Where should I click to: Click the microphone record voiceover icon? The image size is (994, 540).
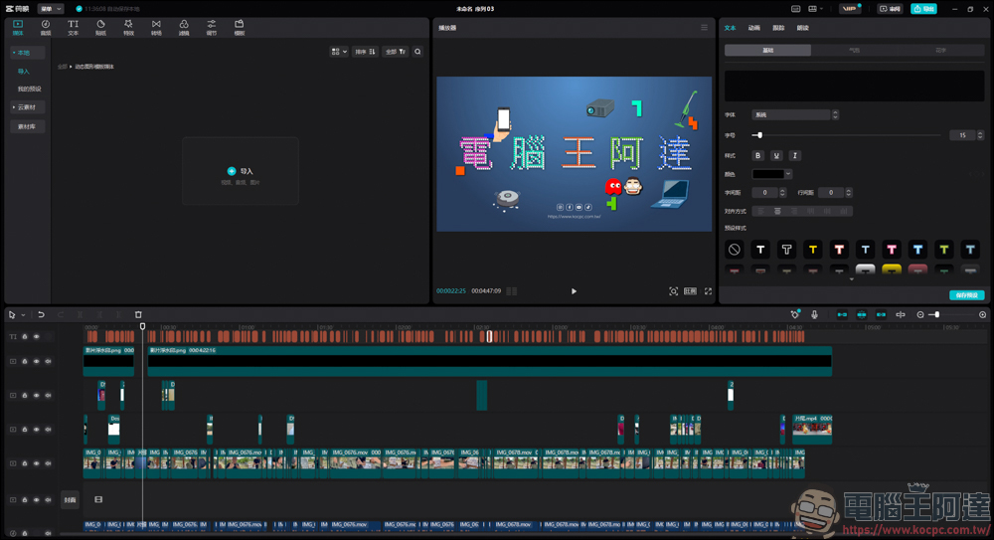(815, 314)
